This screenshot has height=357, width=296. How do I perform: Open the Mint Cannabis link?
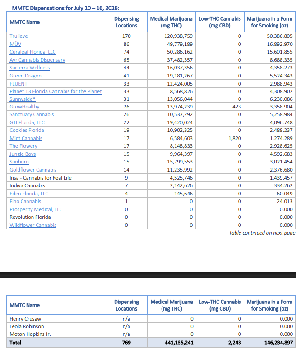pos(26,138)
